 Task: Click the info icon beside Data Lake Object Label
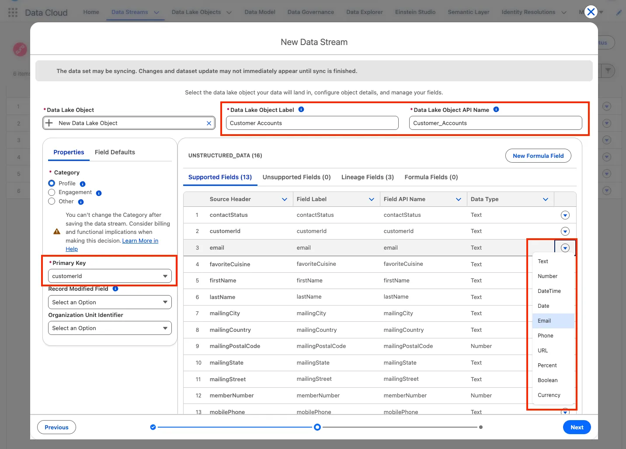click(301, 110)
